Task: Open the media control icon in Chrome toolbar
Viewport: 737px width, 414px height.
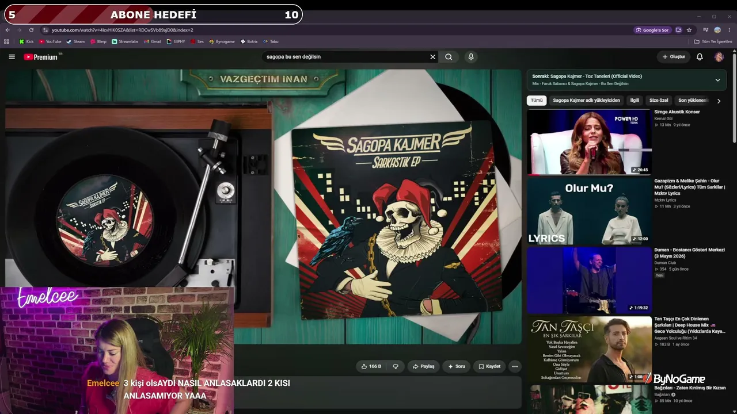Action: coord(705,30)
